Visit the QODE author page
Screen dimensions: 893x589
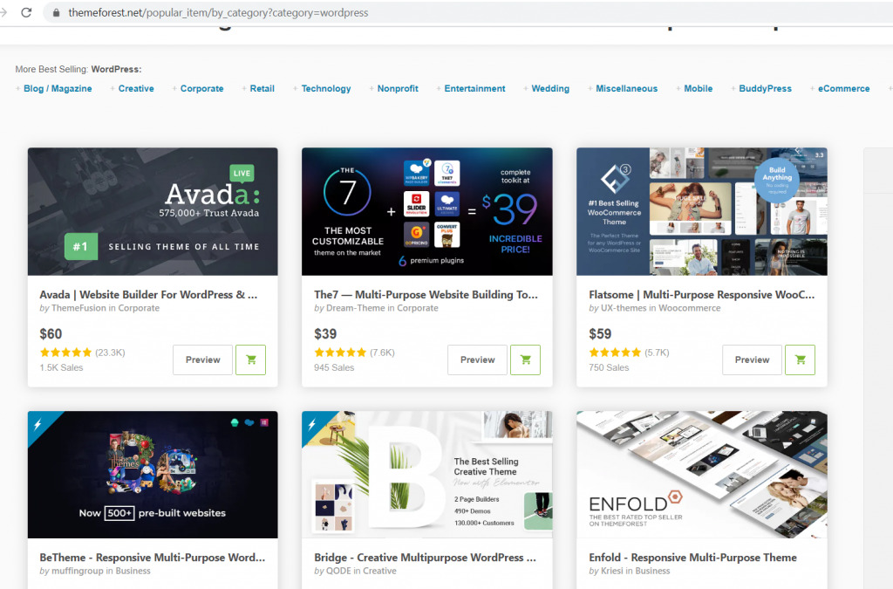click(338, 571)
